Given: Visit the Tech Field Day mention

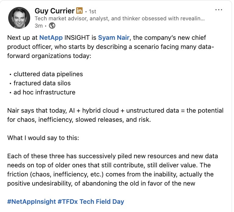Looking at the screenshot, I should (x=102, y=201).
